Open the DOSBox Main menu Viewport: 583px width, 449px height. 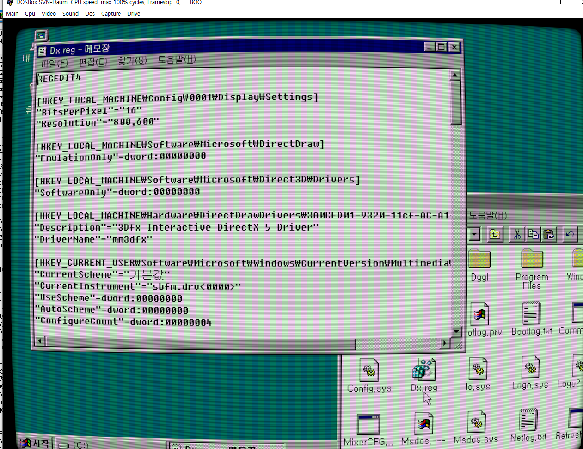(12, 13)
